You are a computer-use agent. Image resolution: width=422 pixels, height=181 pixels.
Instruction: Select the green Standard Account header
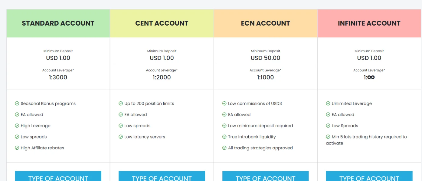[58, 23]
